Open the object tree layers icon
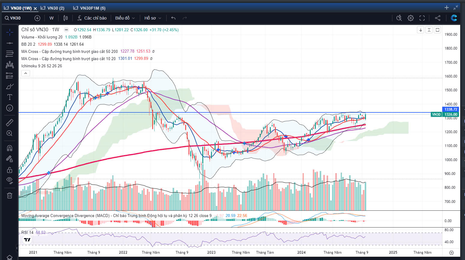 click(x=10, y=258)
